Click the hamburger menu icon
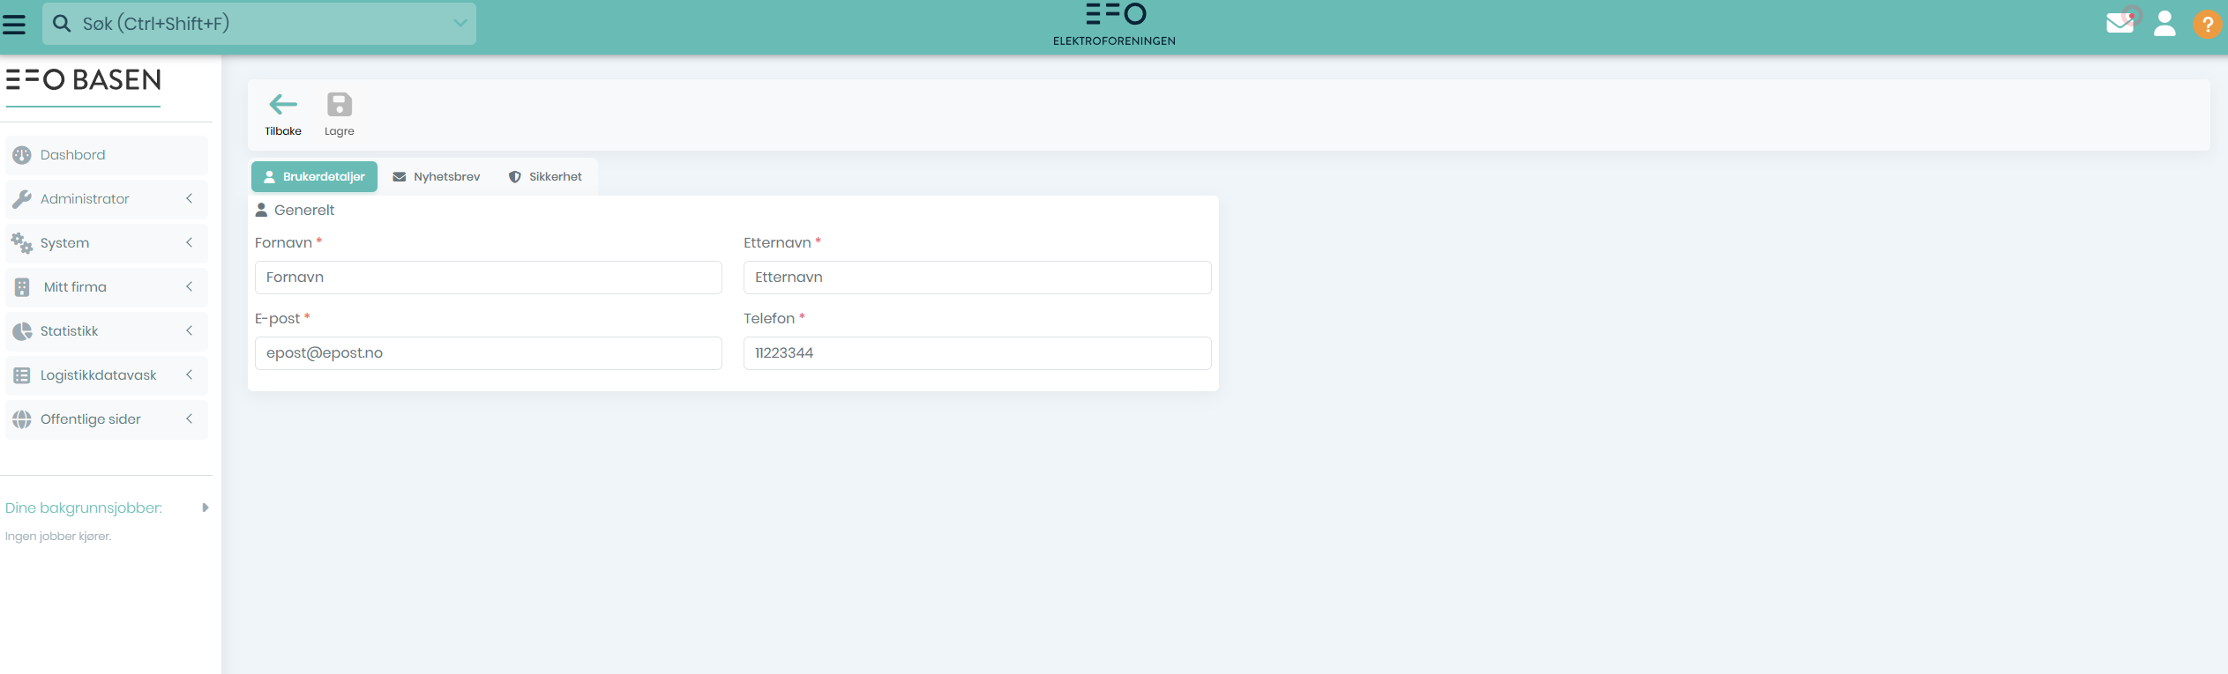Image resolution: width=2228 pixels, height=674 pixels. point(14,24)
